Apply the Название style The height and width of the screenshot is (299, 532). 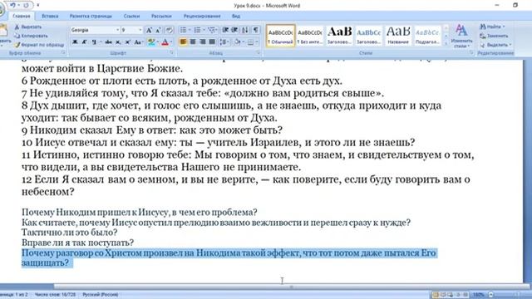398,35
